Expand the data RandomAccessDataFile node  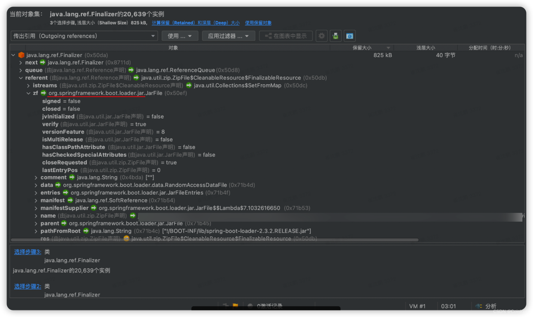[x=36, y=185]
